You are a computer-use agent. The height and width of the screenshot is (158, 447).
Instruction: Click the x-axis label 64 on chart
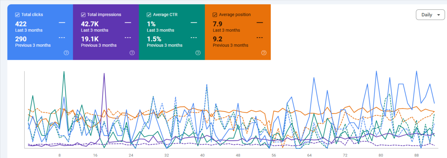[309, 155]
